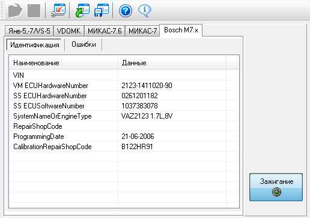The image size is (310, 218).
Task: Click the value 1037383078
Action: pos(139,106)
